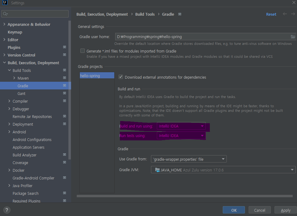297x216 pixels.
Task: Open Keymap settings page
Action: click(15, 32)
